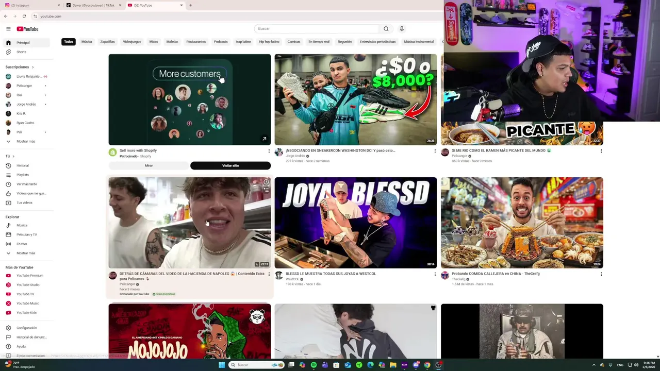Open options menu for Shopify ad
660x371 pixels.
point(269,151)
